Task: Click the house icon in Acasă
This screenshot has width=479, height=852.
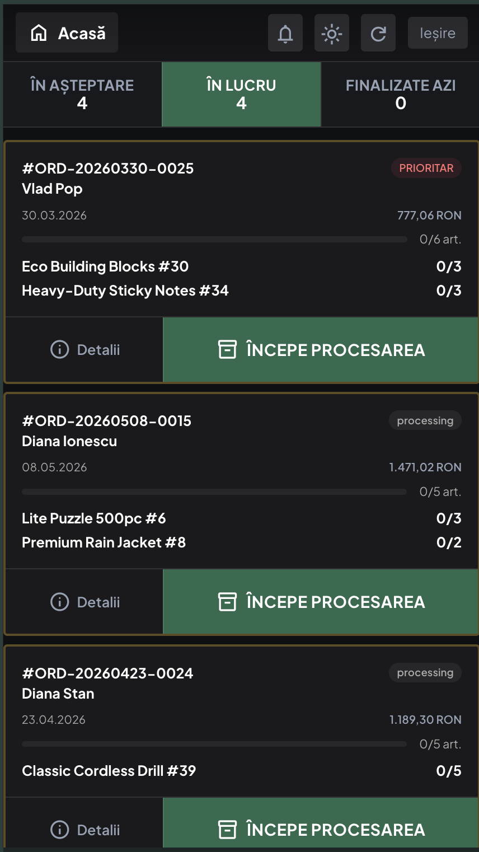Action: point(39,34)
